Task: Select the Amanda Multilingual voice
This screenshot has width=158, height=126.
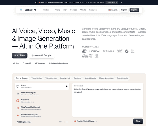Action: point(42,115)
